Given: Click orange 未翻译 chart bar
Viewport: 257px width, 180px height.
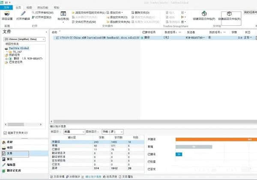Looking at the screenshot, I should 216,139.
